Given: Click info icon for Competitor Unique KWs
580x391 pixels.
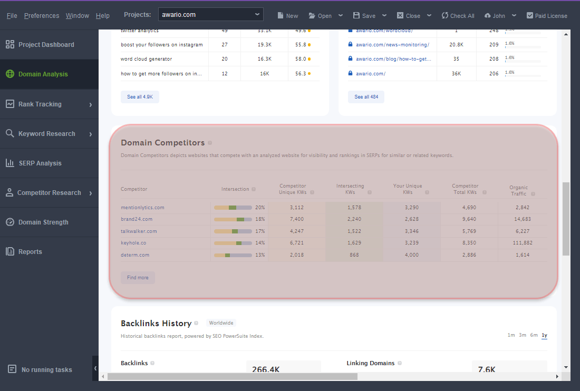Looking at the screenshot, I should pyautogui.click(x=312, y=192).
